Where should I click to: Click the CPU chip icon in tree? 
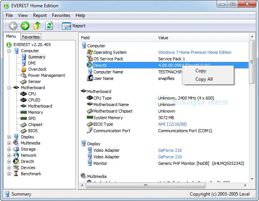[x=24, y=94]
